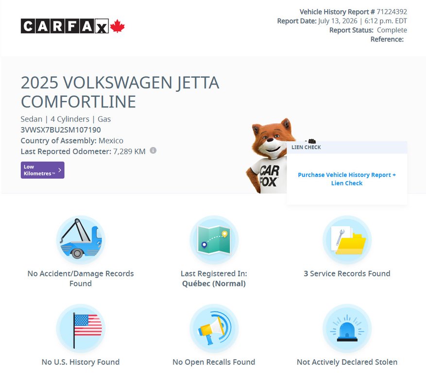Click the blue siren stolen icon
This screenshot has width=426, height=373.
347,328
